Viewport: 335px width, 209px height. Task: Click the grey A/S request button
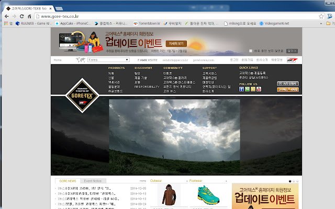click(288, 84)
